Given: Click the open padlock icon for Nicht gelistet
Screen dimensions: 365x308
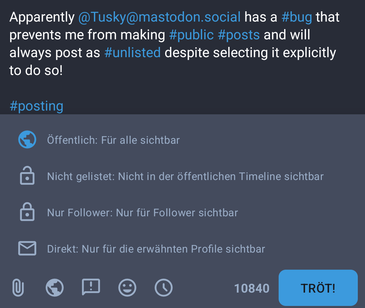Looking at the screenshot, I should pyautogui.click(x=27, y=176).
